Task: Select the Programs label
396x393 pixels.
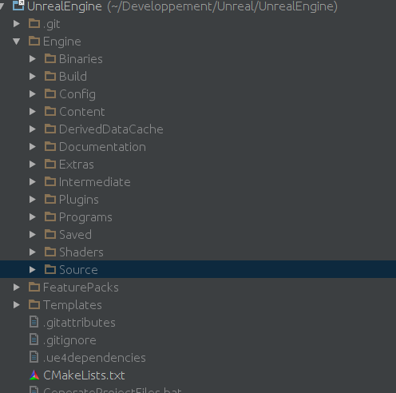Action: (85, 217)
